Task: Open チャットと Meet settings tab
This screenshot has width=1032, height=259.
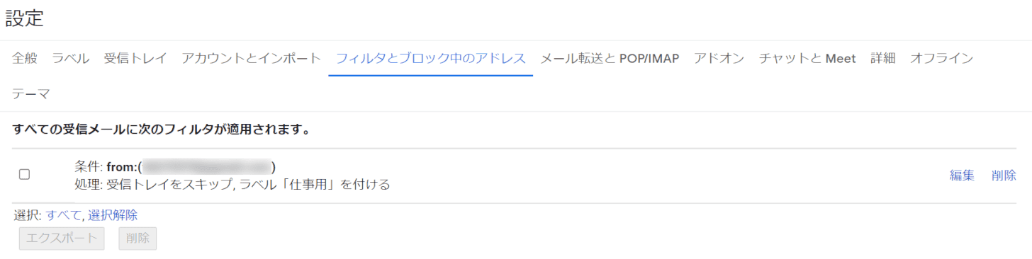Action: pyautogui.click(x=807, y=58)
